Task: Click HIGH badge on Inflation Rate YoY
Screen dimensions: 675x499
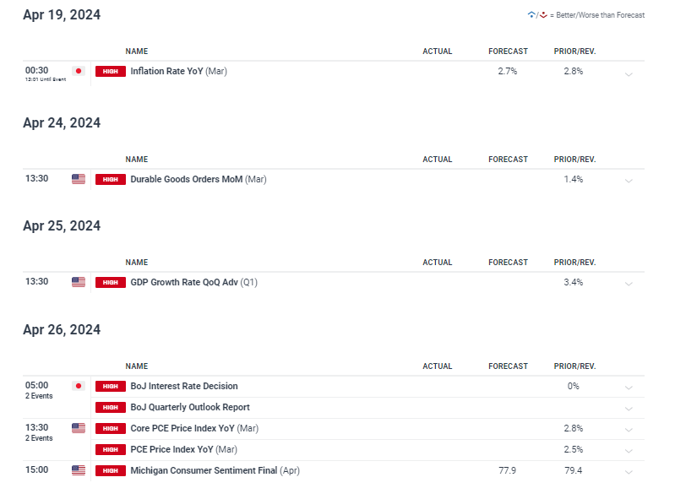Action: tap(111, 72)
